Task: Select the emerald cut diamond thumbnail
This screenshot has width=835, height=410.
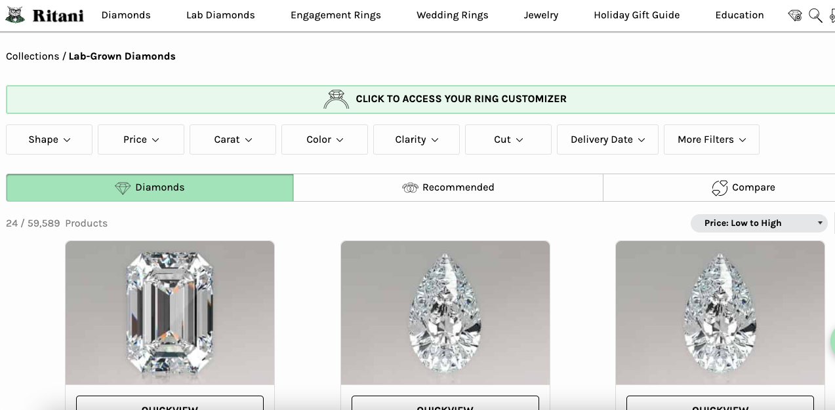Action: (170, 312)
